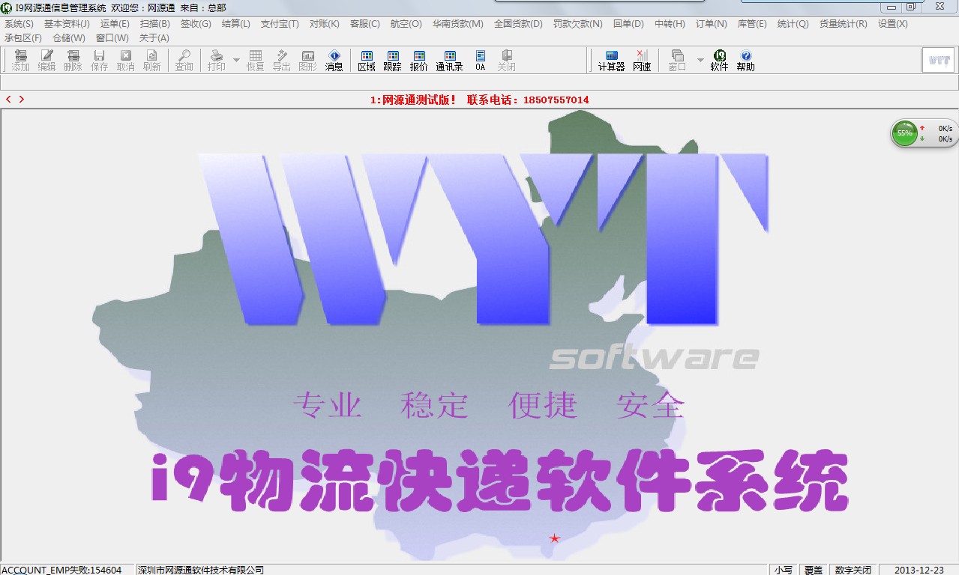
Task: Click the red left arrow for previous notice
Action: [x=8, y=100]
